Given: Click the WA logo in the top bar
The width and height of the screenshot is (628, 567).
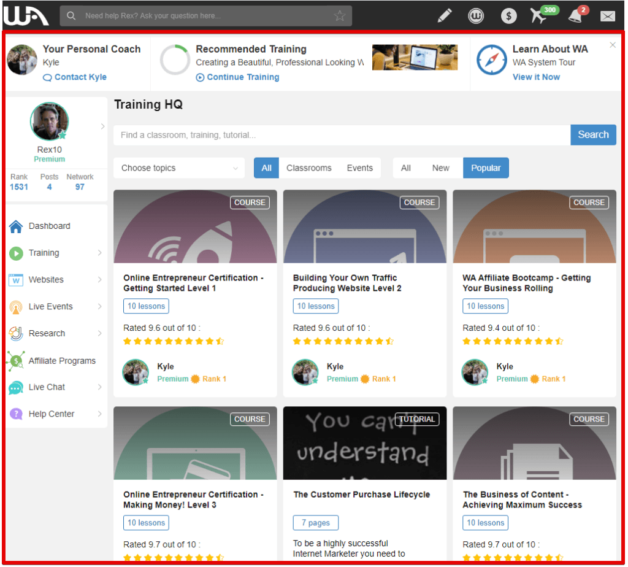Looking at the screenshot, I should 26,15.
